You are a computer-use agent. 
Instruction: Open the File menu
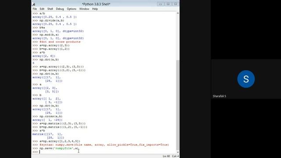click(x=35, y=9)
